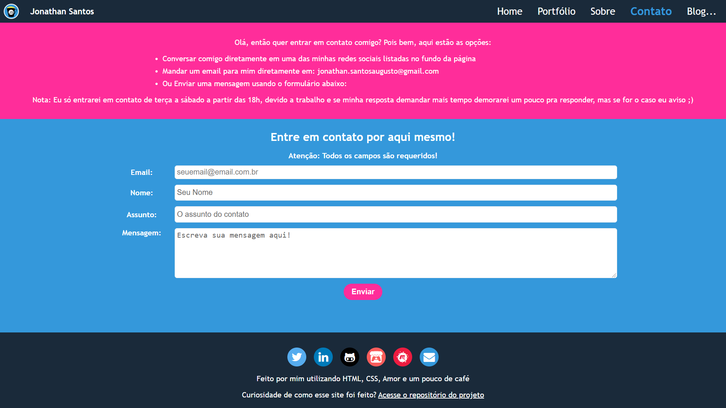Image resolution: width=726 pixels, height=408 pixels.
Task: Open email contact via envelope icon
Action: point(428,357)
